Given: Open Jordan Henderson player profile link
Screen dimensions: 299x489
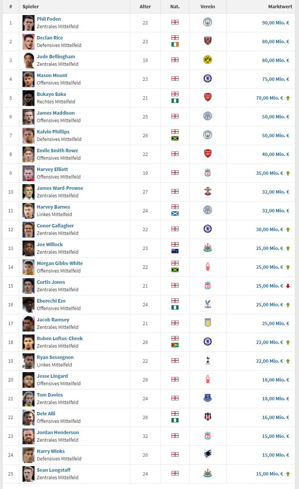Looking at the screenshot, I should [58, 433].
